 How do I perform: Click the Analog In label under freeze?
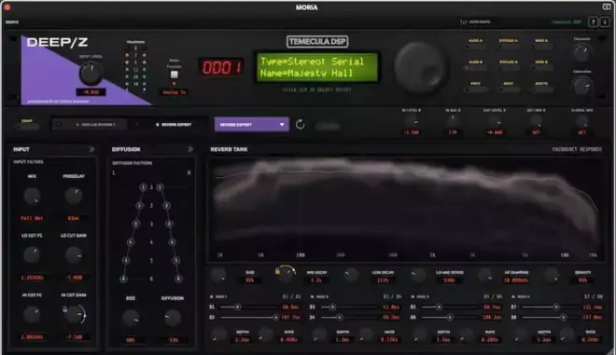click(x=174, y=92)
